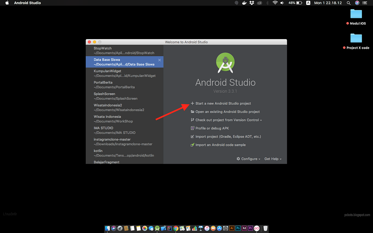The height and width of the screenshot is (233, 373).
Task: Open the Apple menu
Action: pos(7,3)
